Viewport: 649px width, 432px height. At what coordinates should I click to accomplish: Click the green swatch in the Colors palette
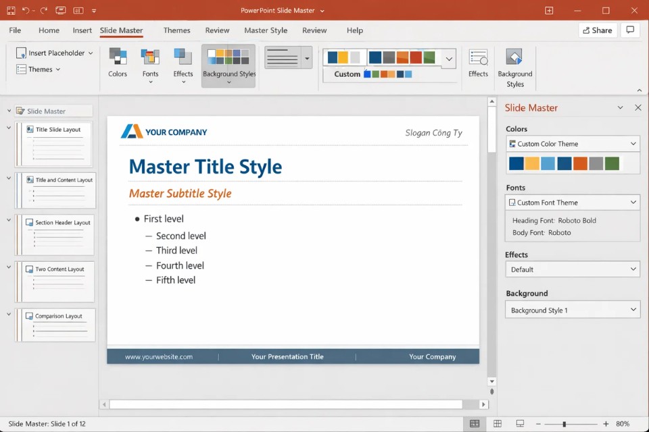point(612,163)
